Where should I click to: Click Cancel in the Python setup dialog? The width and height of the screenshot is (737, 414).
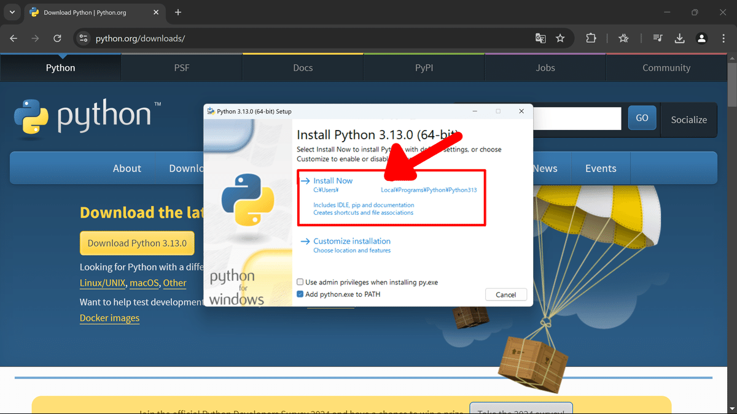pos(506,294)
